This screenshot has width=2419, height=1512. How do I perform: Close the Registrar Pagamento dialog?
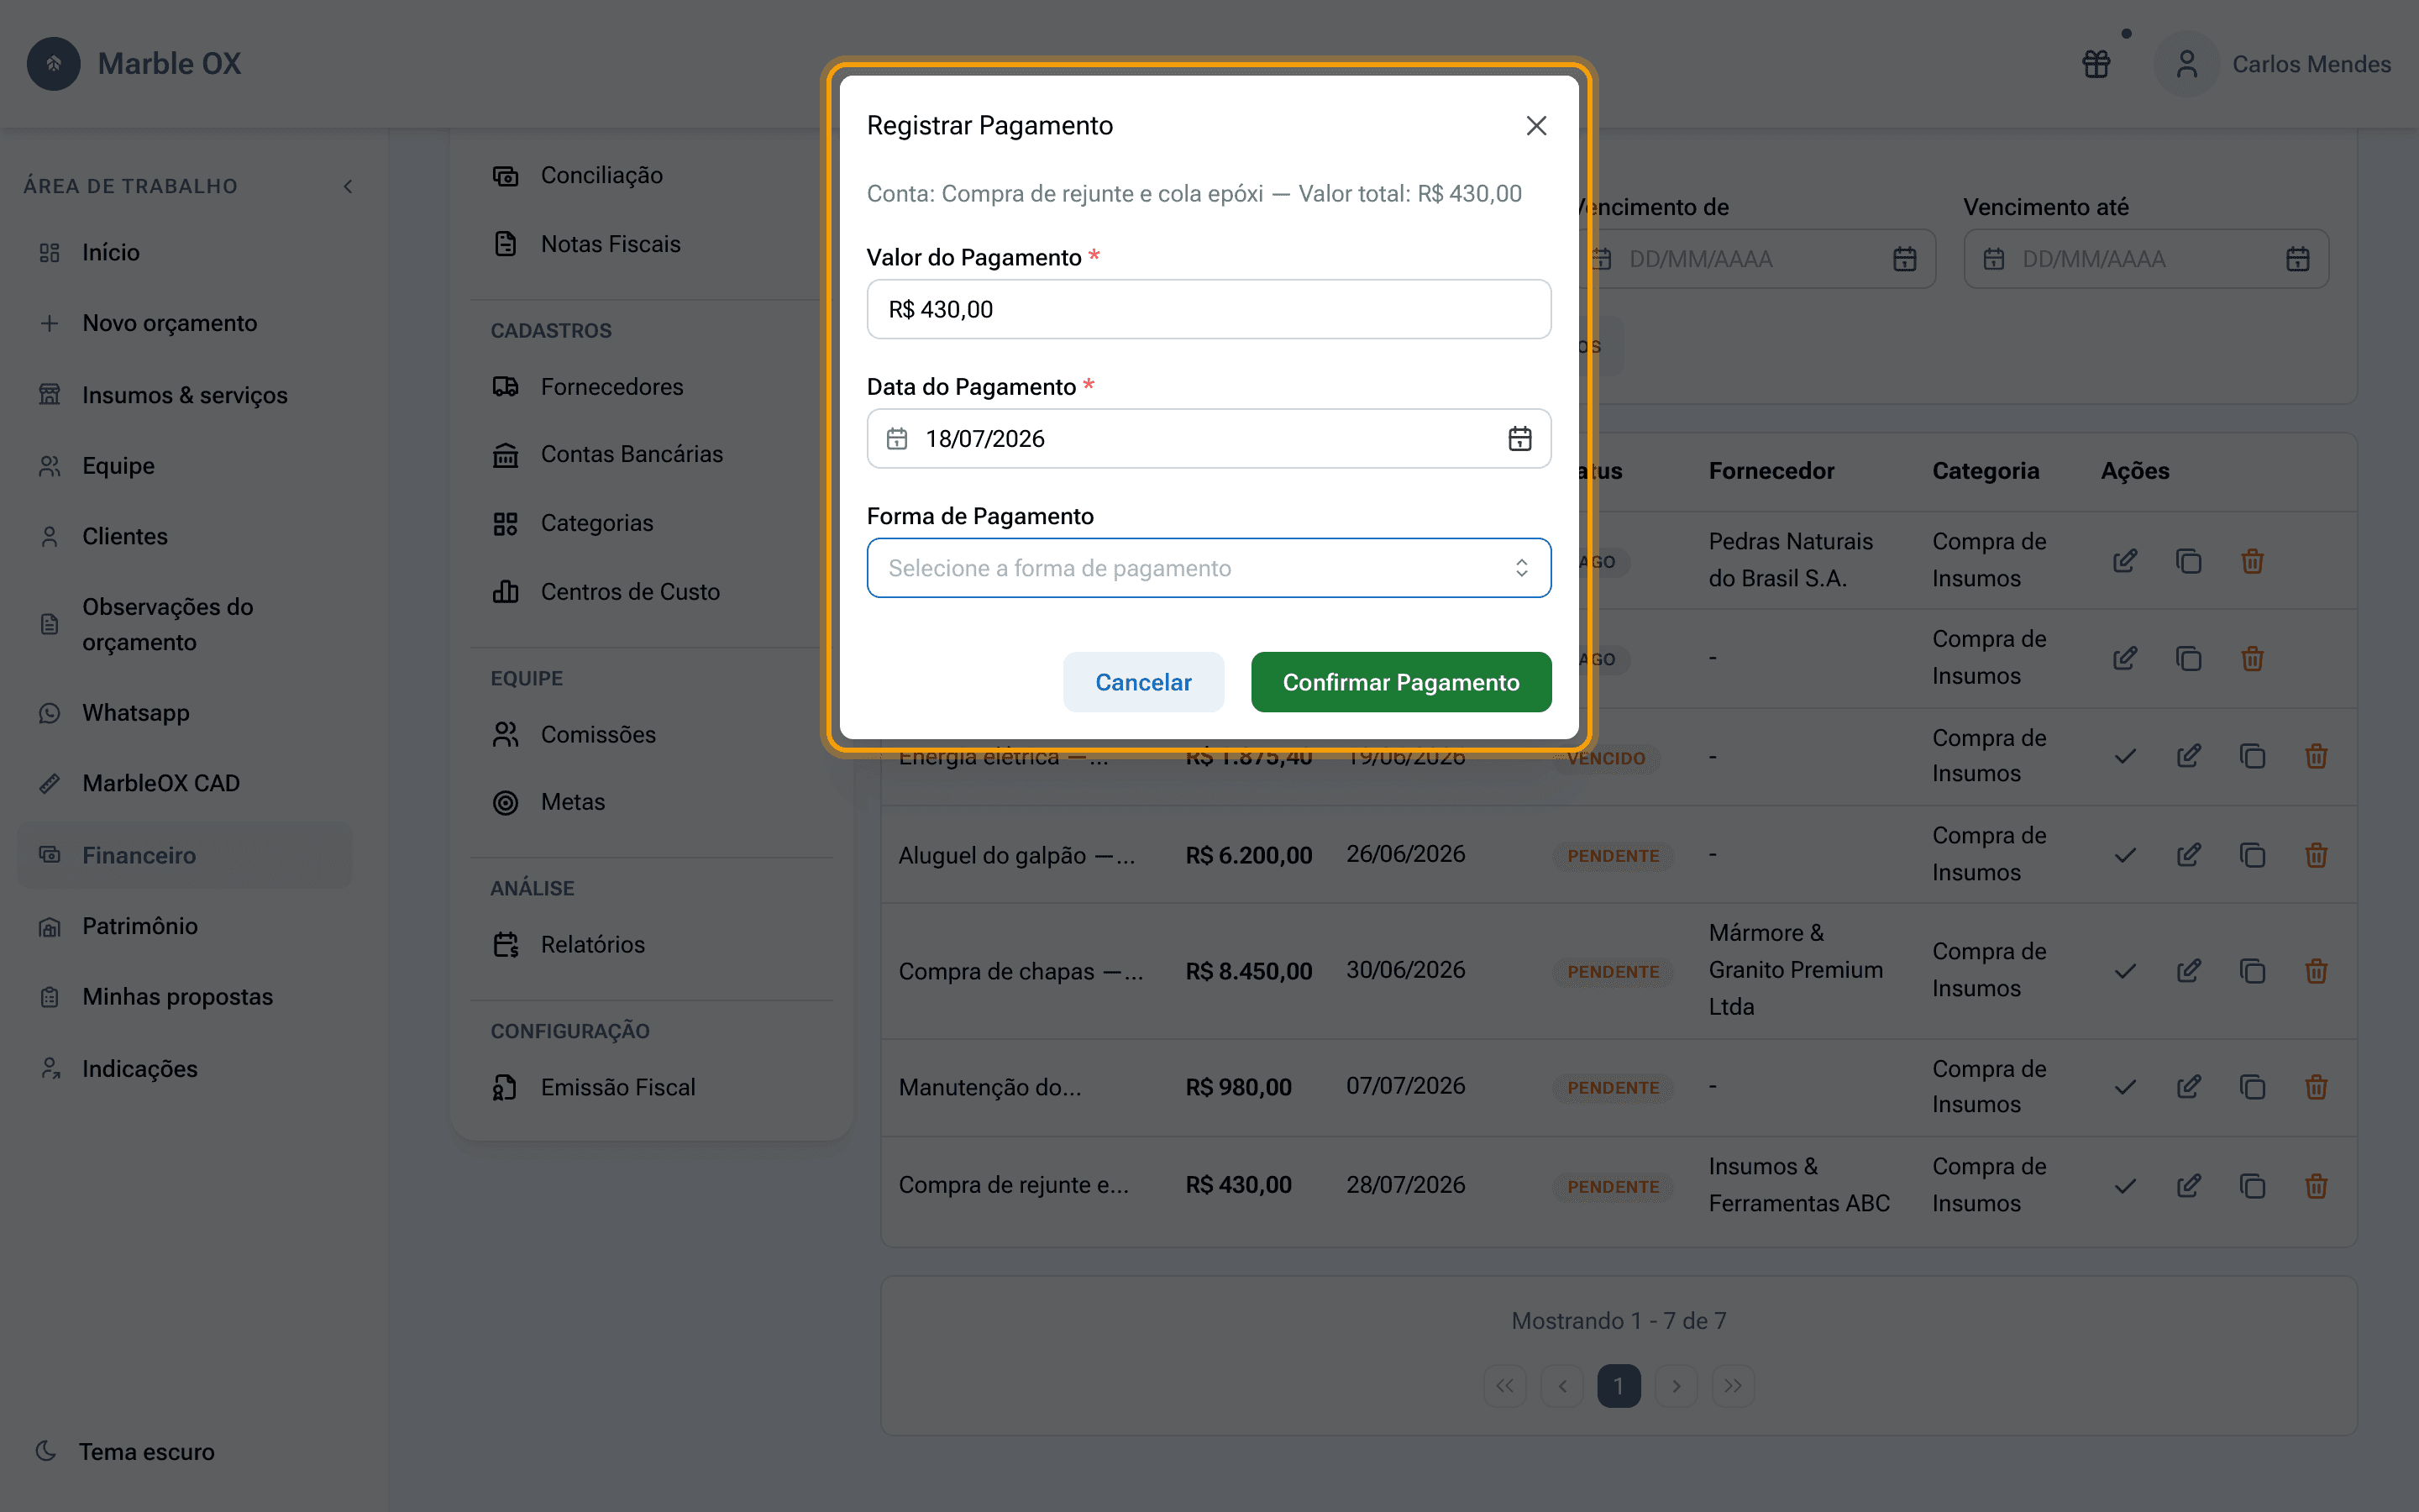(x=1536, y=125)
